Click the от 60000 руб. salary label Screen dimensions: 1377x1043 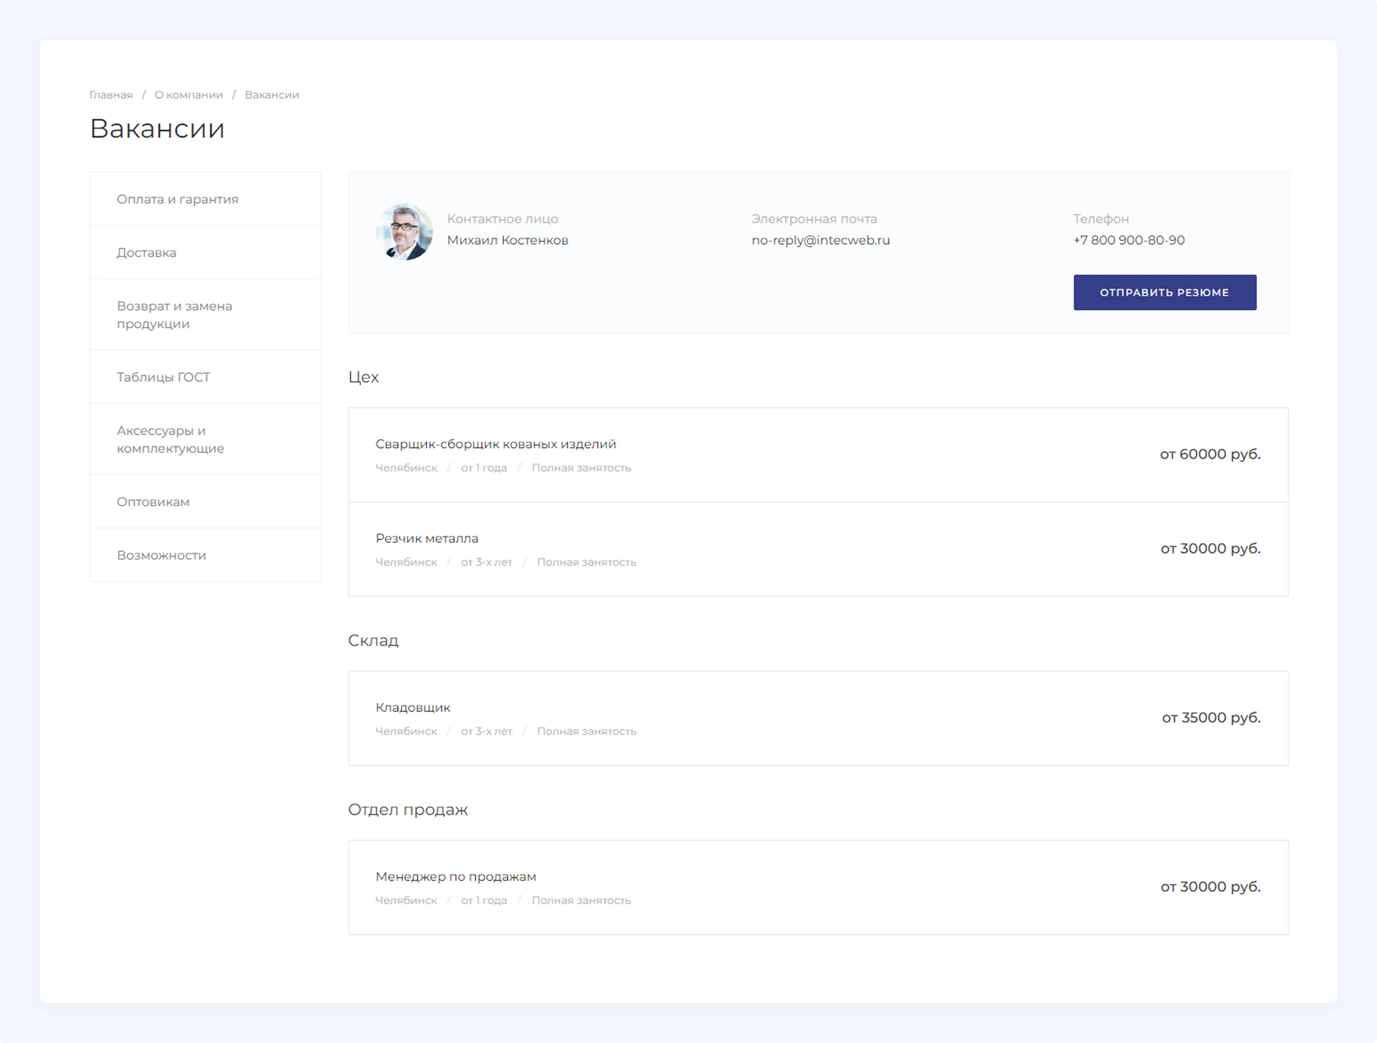(x=1209, y=454)
